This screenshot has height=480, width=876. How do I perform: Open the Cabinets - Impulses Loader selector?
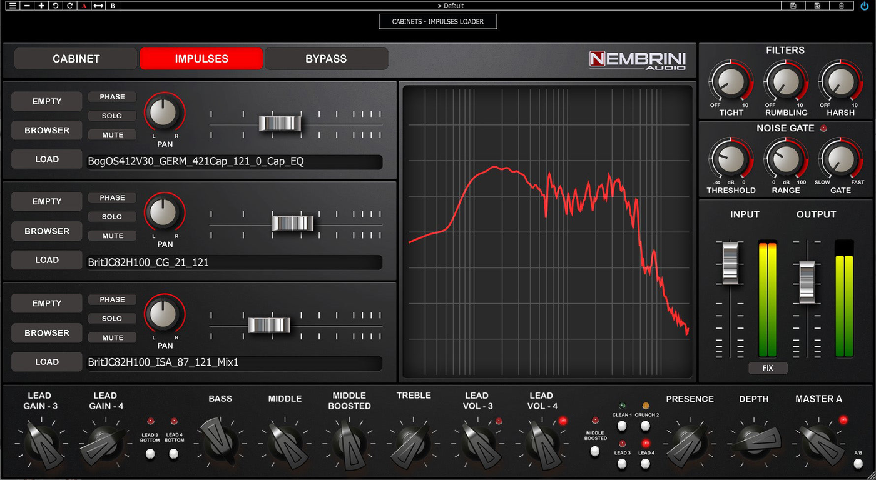[x=438, y=21]
